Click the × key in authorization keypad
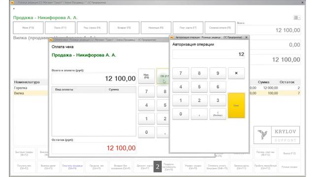 pos(236,73)
